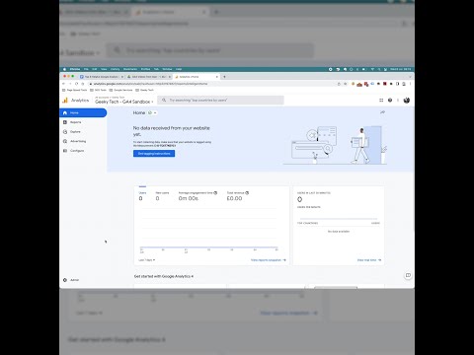Expand the dropdown beside the Home title
This screenshot has height=355, width=474.
point(155,112)
